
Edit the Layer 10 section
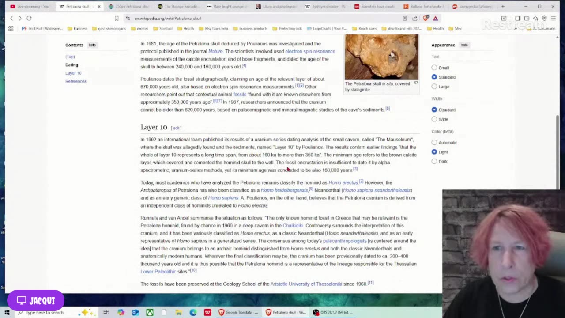(x=176, y=128)
